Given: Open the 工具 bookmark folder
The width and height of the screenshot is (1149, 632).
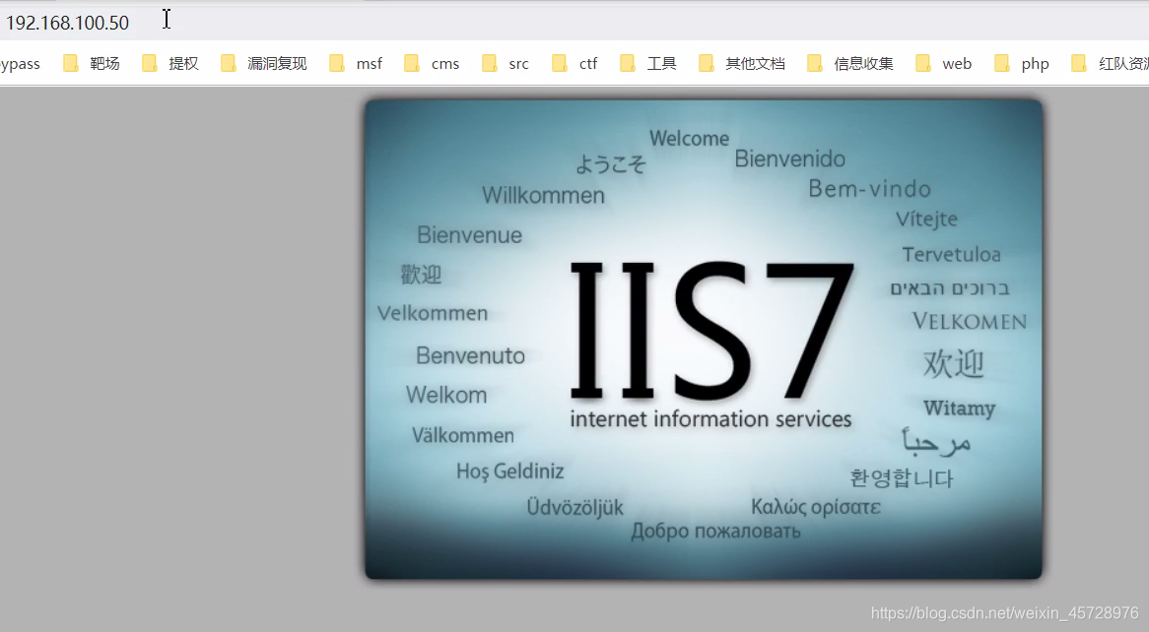Looking at the screenshot, I should pyautogui.click(x=647, y=64).
